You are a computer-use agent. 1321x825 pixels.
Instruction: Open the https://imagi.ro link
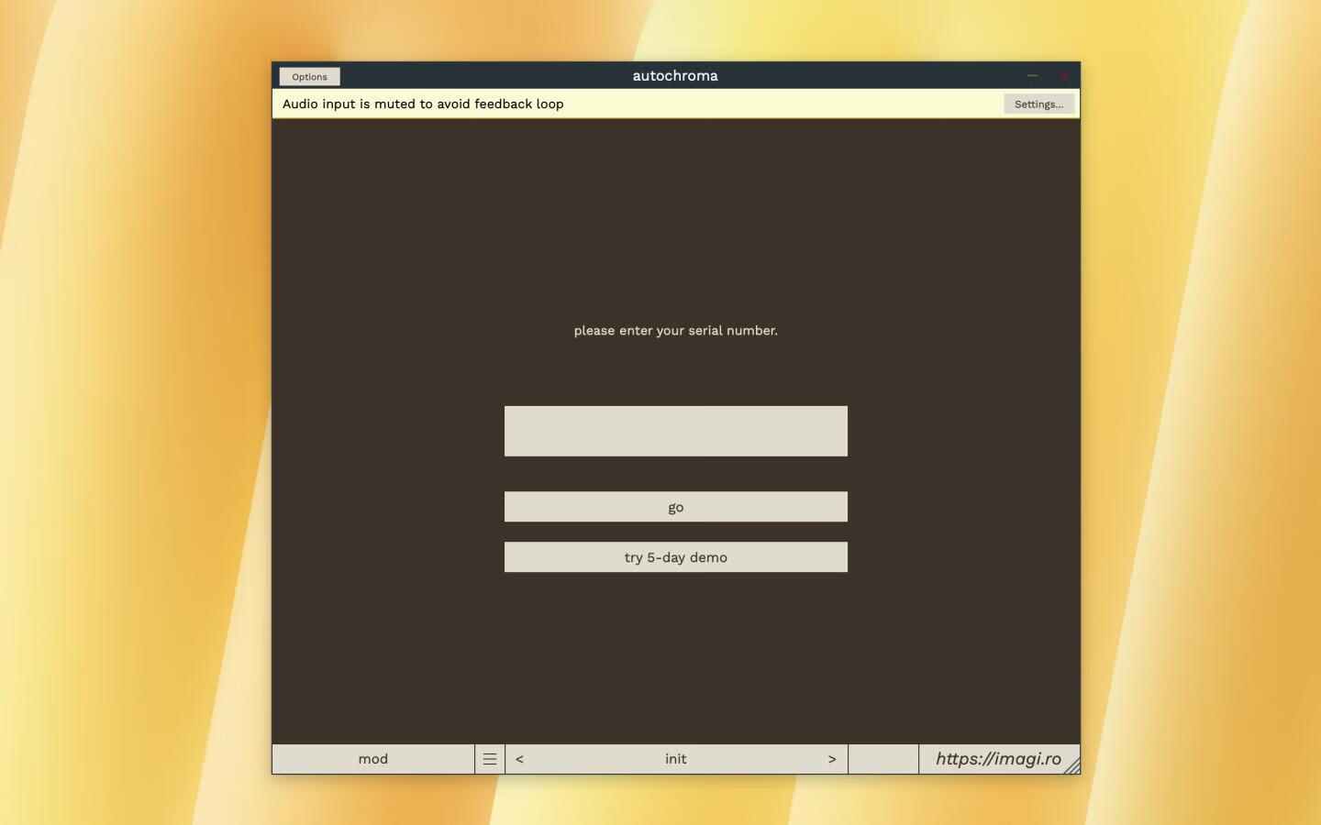pyautogui.click(x=998, y=759)
